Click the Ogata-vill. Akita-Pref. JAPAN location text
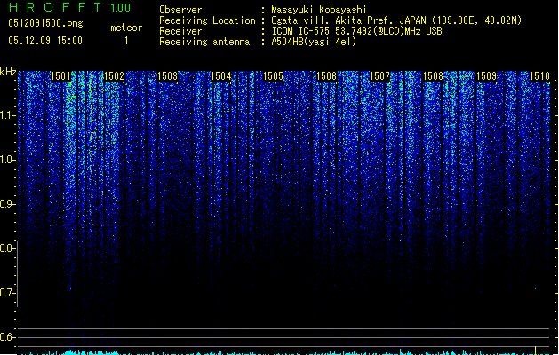This screenshot has height=355, width=559. point(396,20)
